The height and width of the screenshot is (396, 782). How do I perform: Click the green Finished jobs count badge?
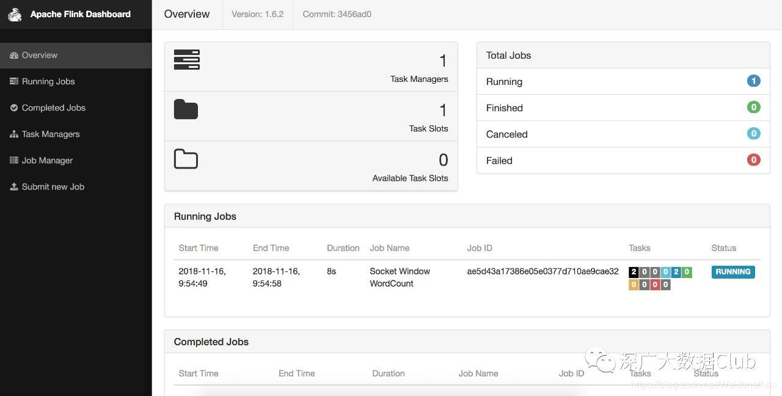[x=753, y=107]
